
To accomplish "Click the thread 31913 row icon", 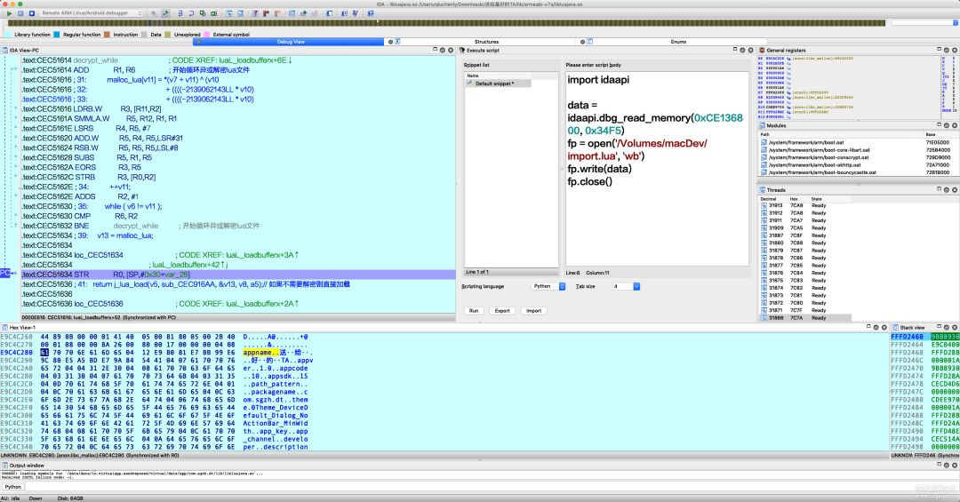I will click(x=764, y=205).
